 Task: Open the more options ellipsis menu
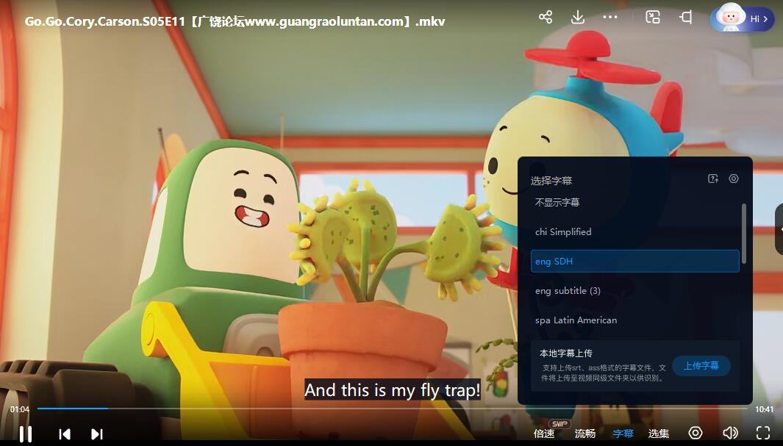pyautogui.click(x=609, y=18)
